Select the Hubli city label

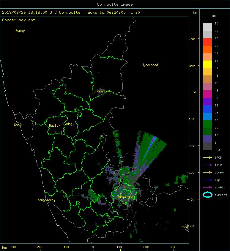click(53, 125)
